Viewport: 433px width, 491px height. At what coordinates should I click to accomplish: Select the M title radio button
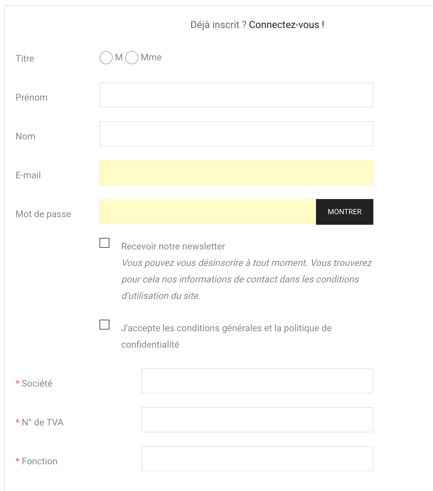[106, 58]
